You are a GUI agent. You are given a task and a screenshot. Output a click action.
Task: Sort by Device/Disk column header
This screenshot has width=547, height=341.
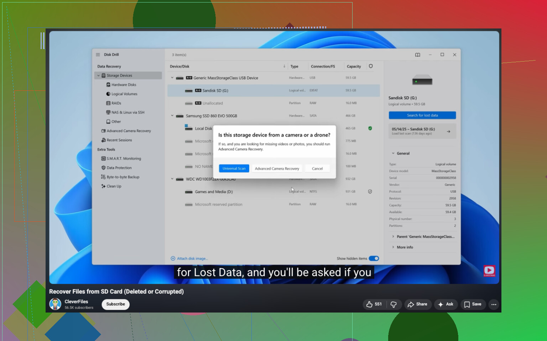pyautogui.click(x=179, y=67)
